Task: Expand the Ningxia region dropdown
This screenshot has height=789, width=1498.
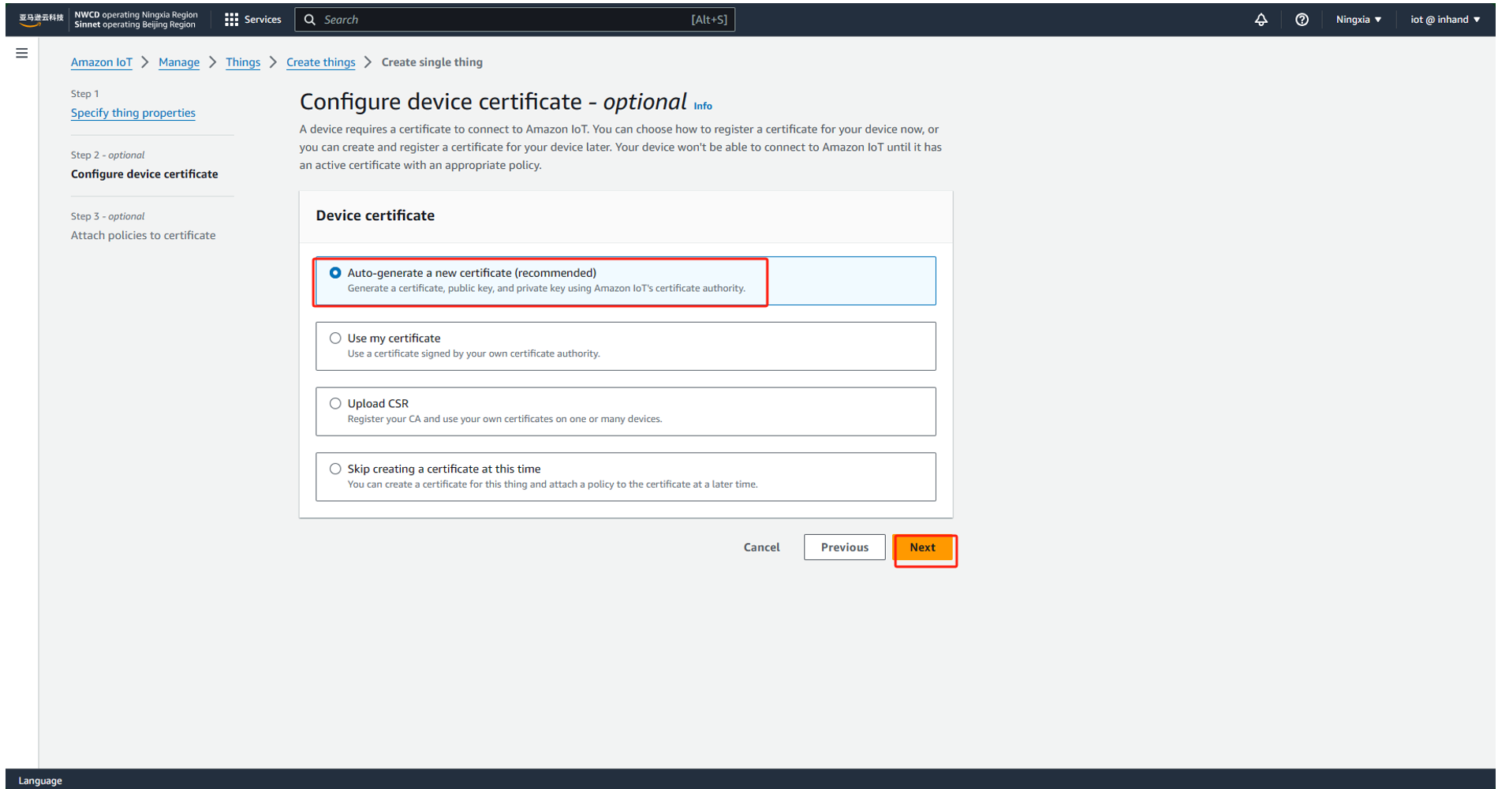Action: tap(1358, 20)
